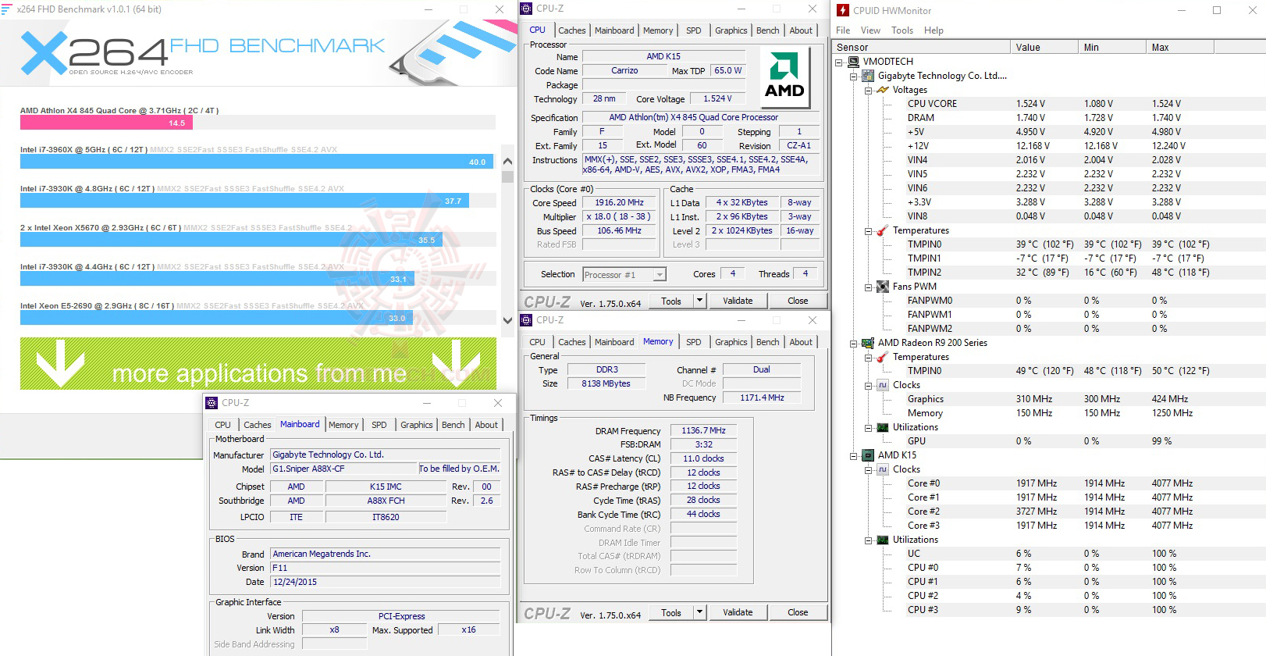Click the Fans PWM fan icon

(883, 287)
